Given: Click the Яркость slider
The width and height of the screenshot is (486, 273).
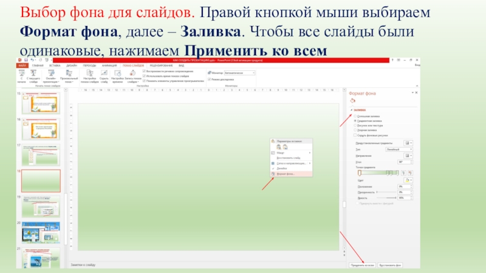Looking at the screenshot, I should point(386,198).
